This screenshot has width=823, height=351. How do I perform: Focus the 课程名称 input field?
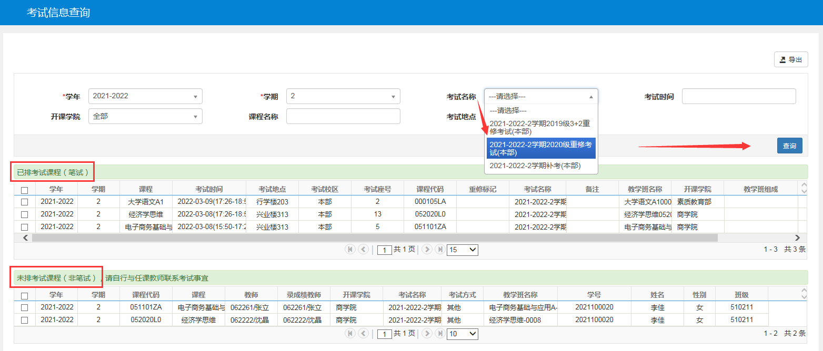(343, 116)
